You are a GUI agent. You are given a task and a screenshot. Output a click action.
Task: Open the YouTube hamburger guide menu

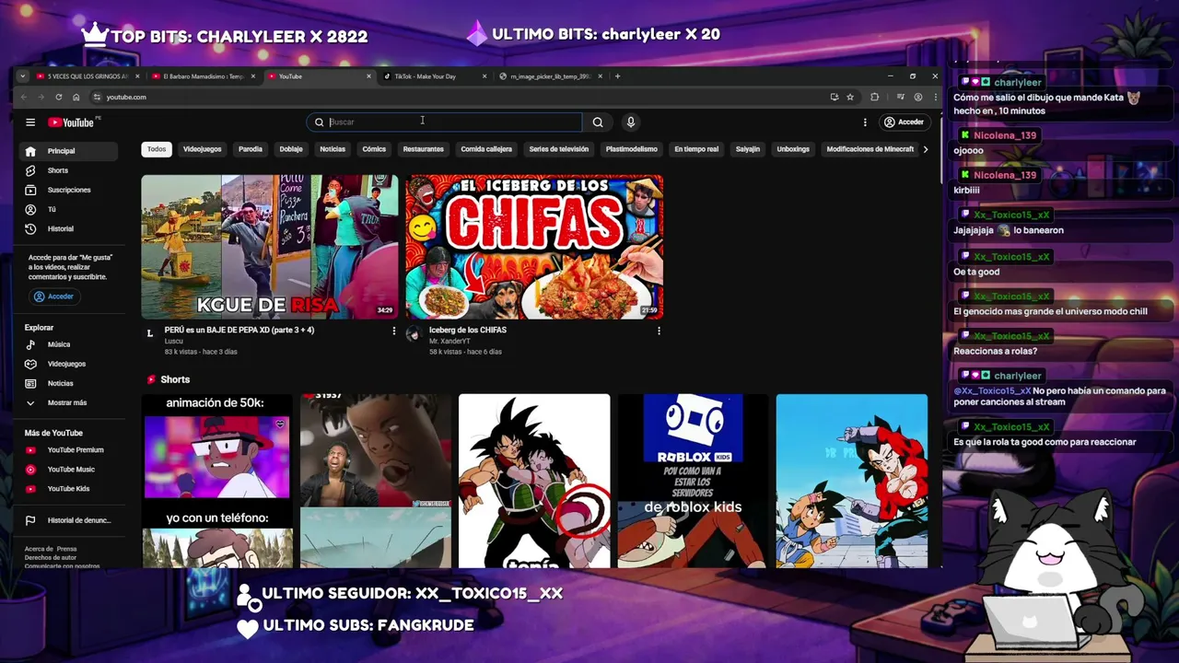(30, 122)
